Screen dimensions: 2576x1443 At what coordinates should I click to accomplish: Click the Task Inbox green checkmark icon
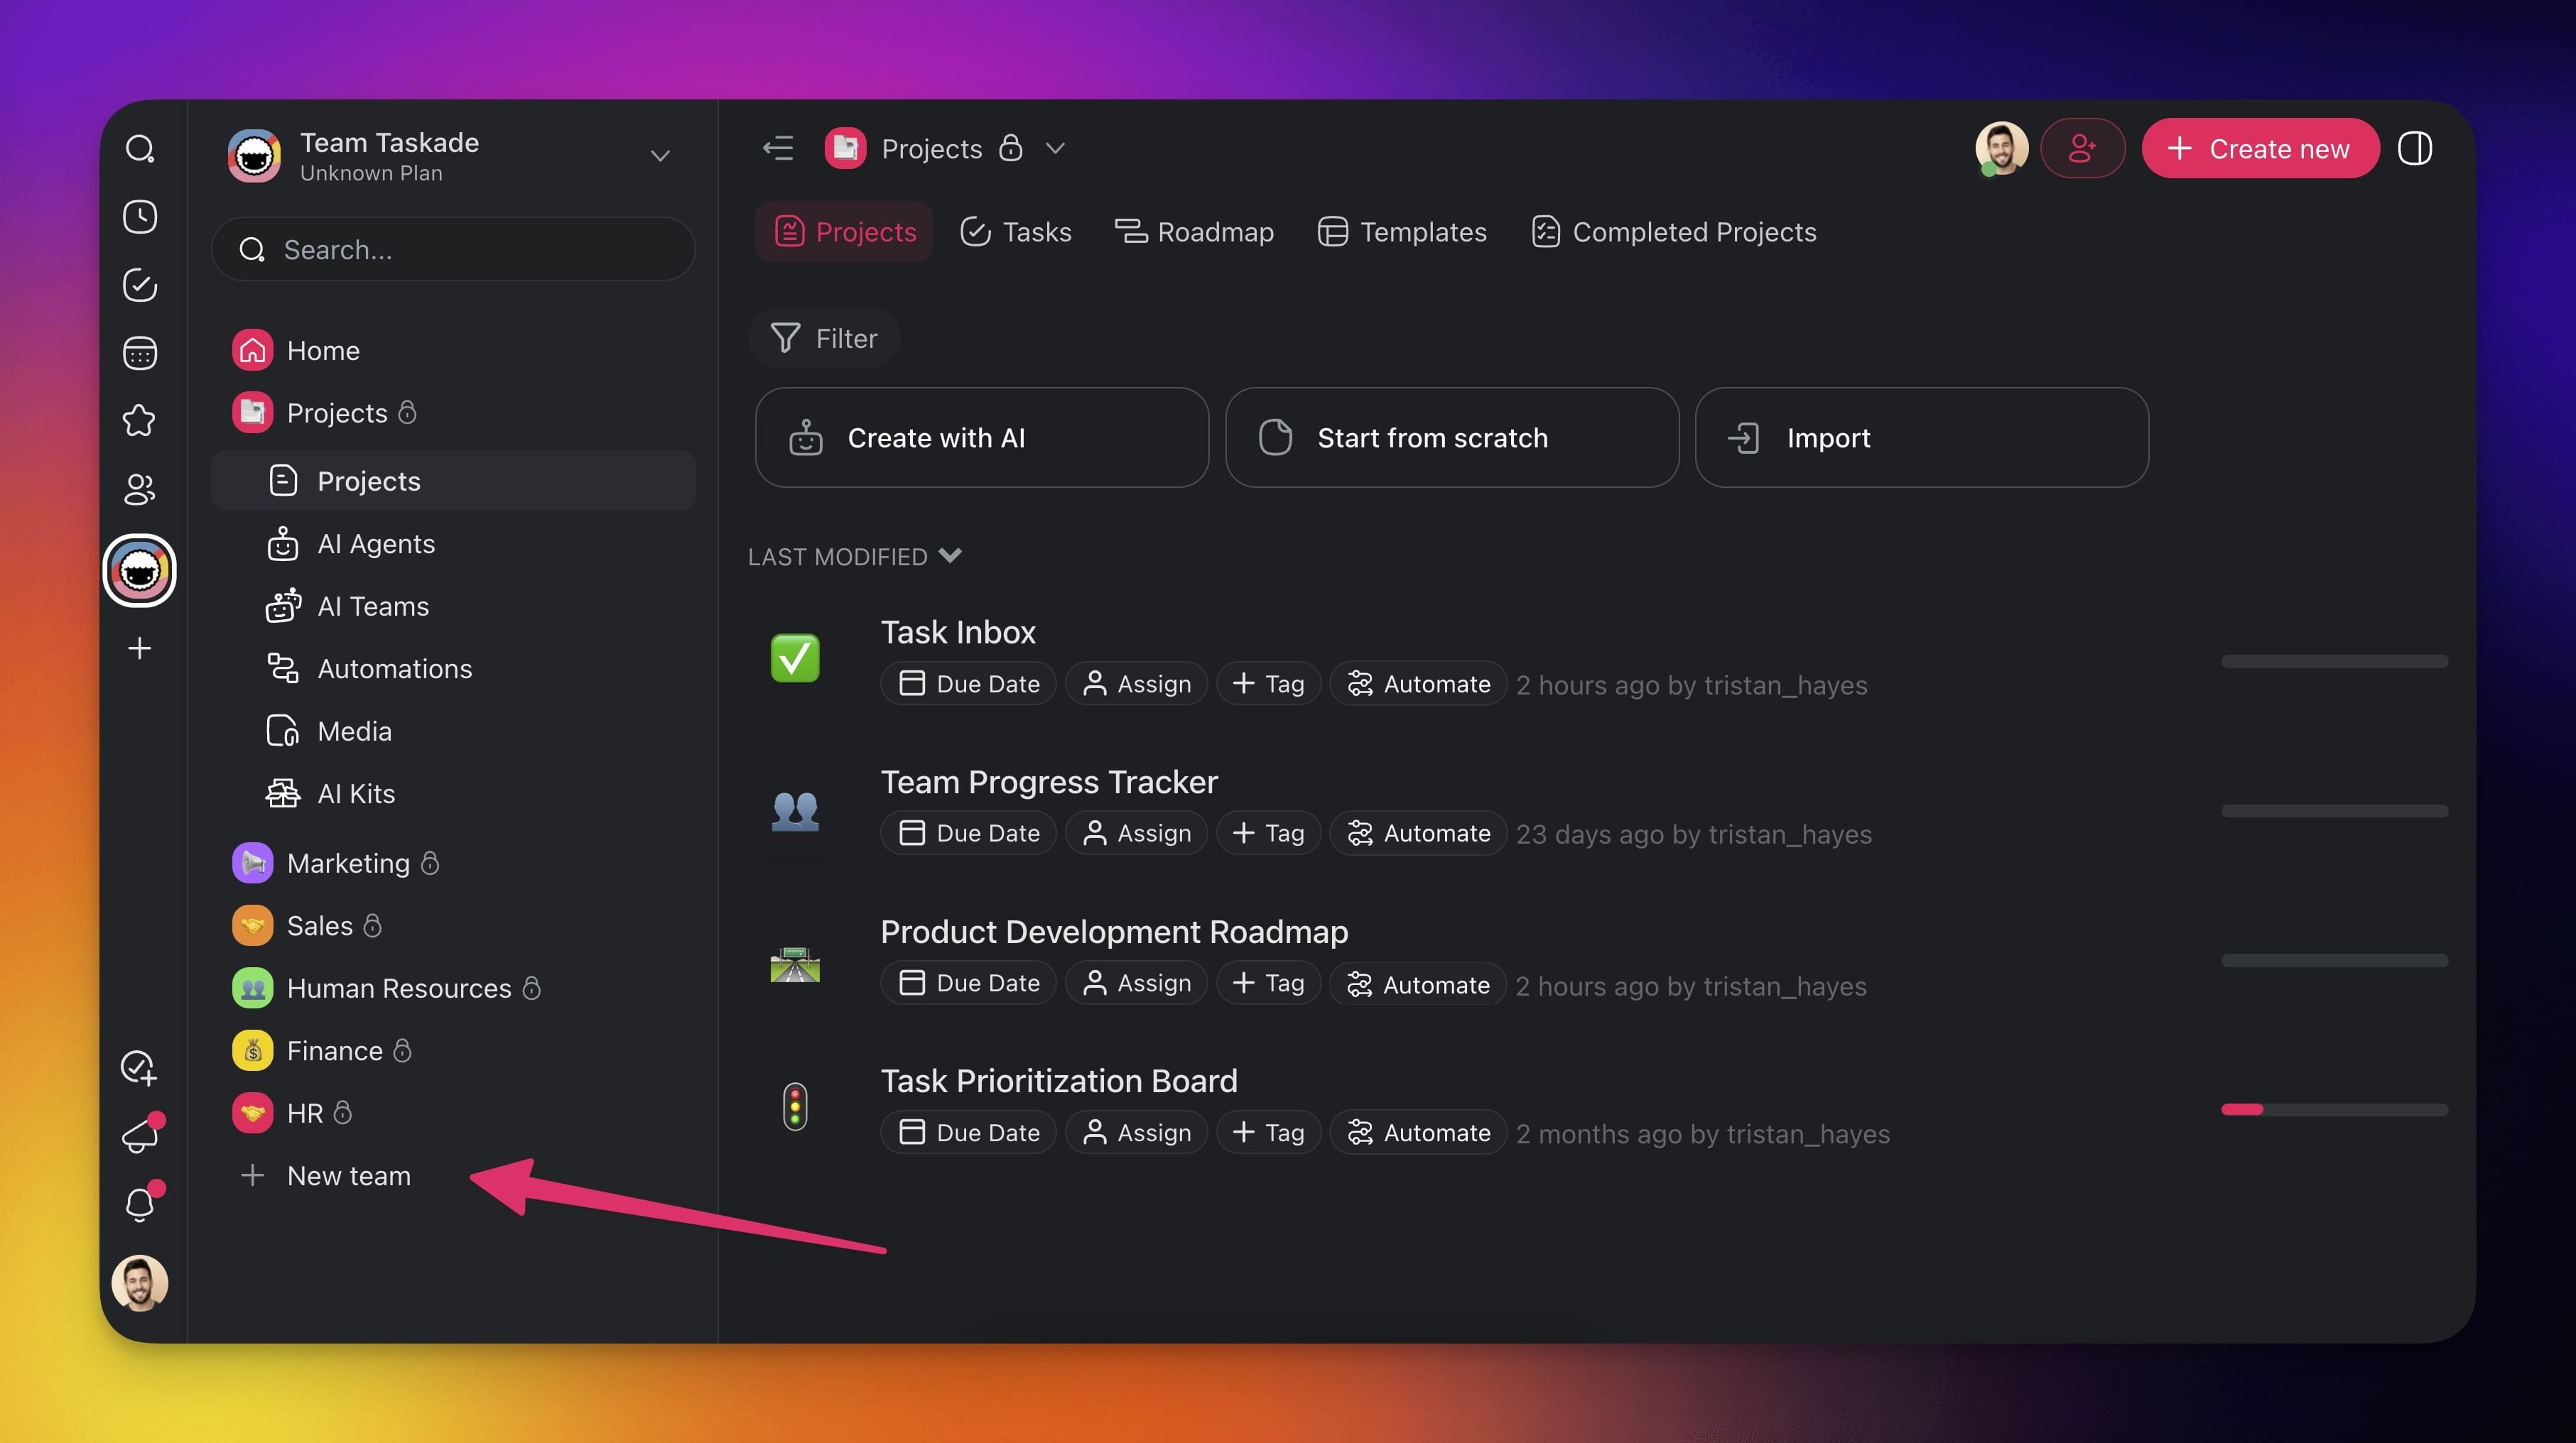point(795,658)
